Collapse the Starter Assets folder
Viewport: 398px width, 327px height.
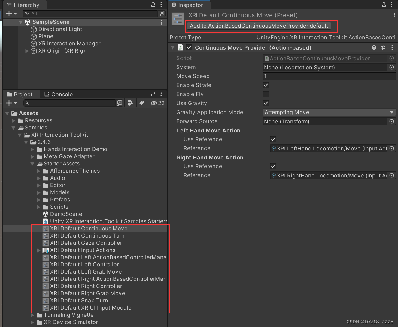[33, 164]
